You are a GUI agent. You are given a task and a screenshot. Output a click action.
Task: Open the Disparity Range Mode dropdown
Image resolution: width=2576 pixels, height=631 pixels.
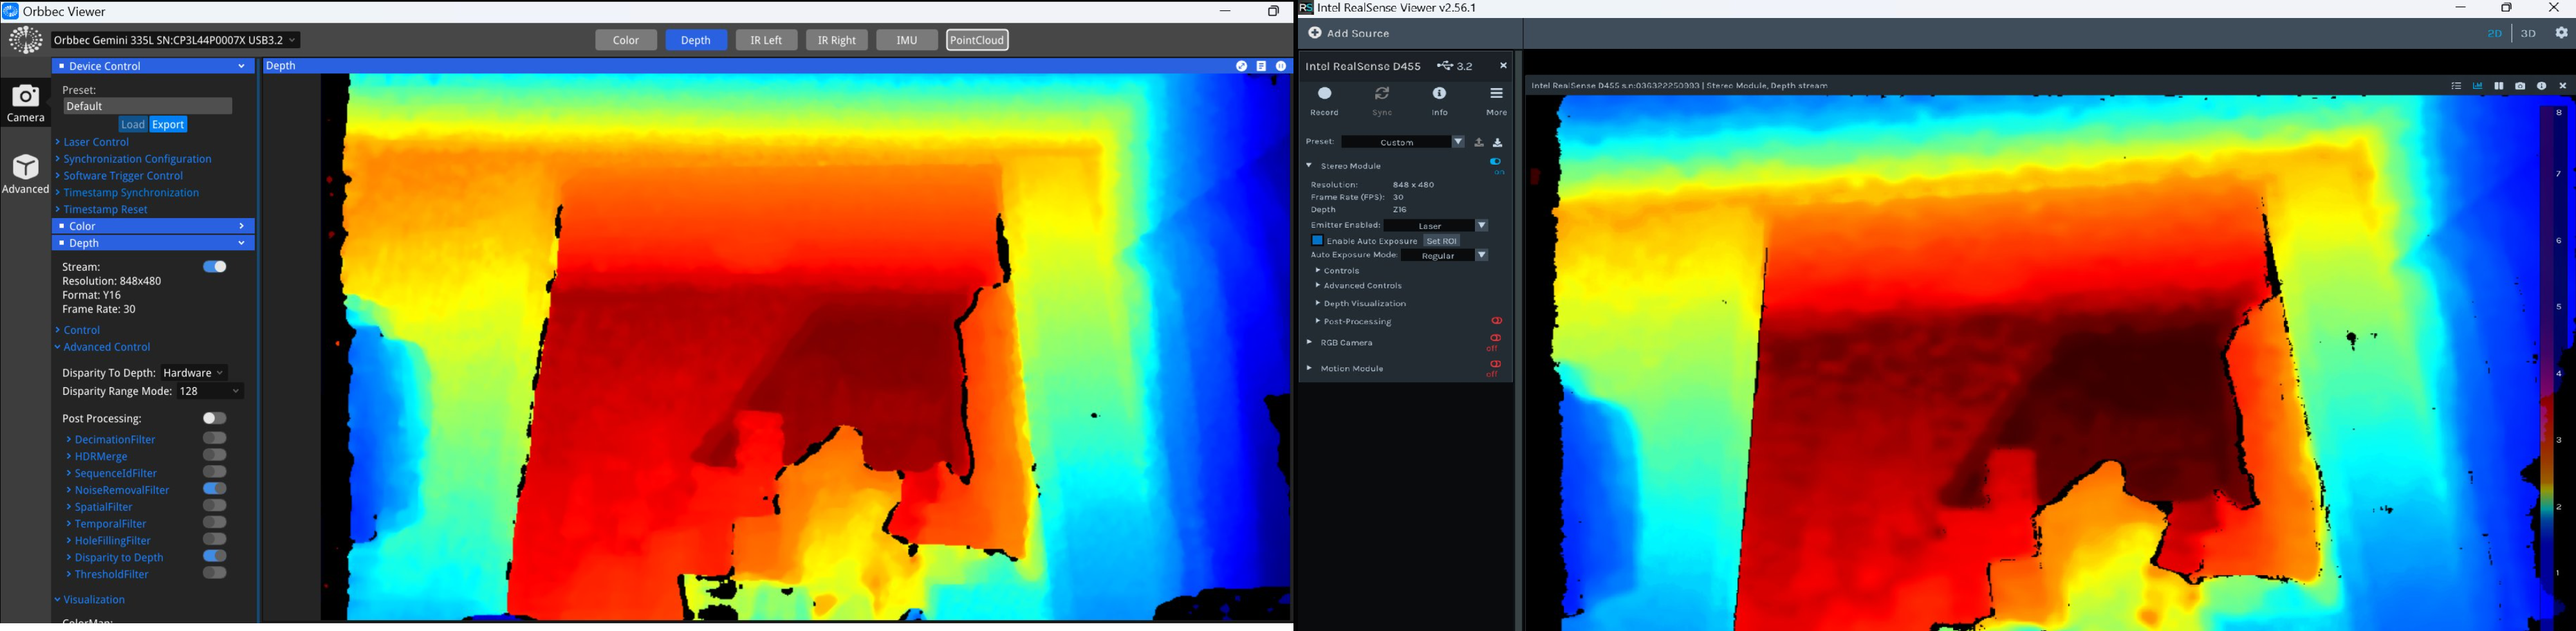210,391
